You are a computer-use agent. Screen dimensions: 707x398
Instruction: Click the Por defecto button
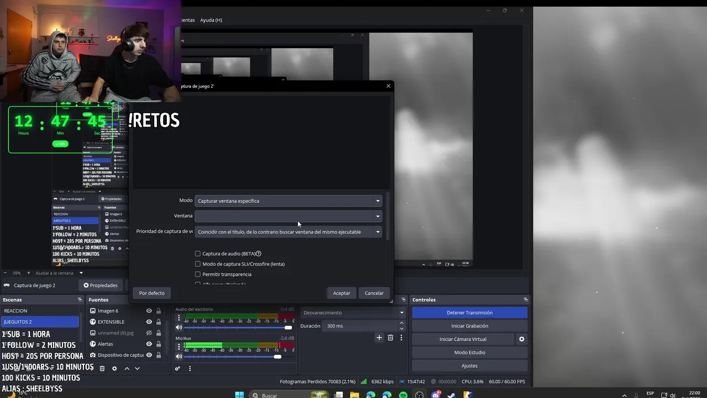(x=152, y=293)
